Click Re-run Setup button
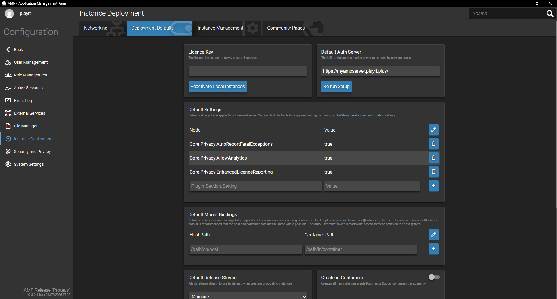557x299 pixels. (x=336, y=87)
